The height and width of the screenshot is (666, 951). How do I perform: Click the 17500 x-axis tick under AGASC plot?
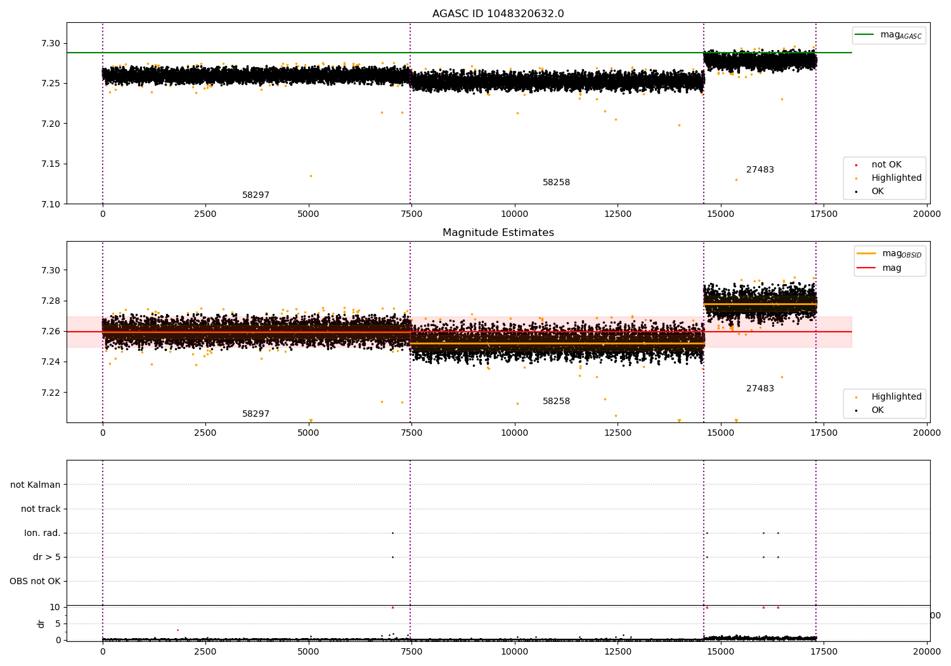[x=824, y=214]
